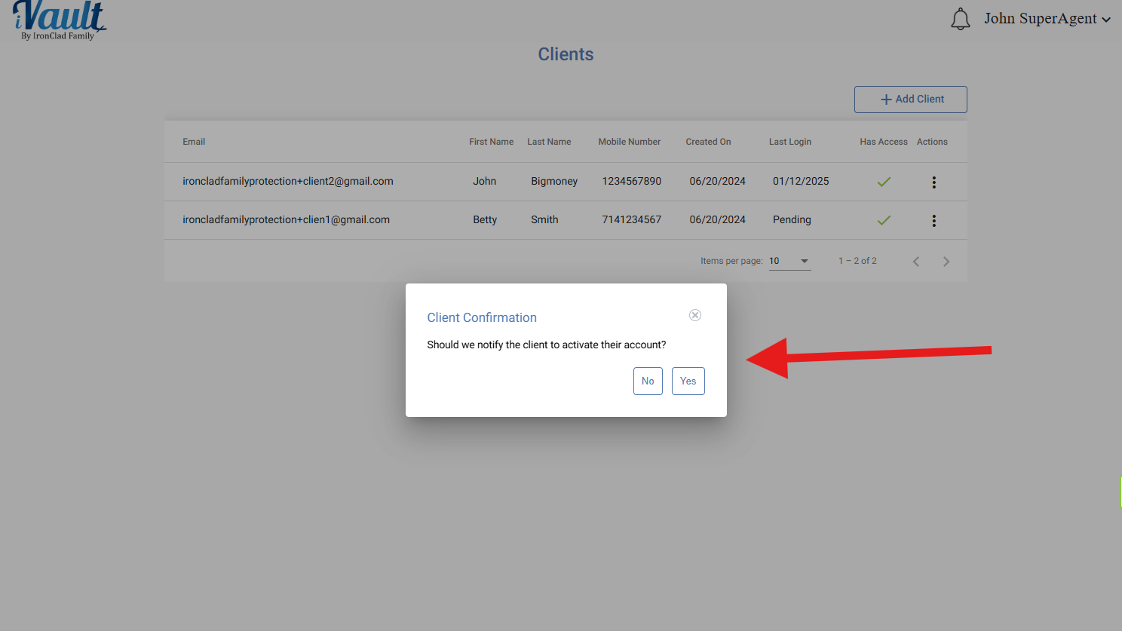Click the last name Bigmoney cell
Viewport: 1122px width, 631px height.
[554, 181]
